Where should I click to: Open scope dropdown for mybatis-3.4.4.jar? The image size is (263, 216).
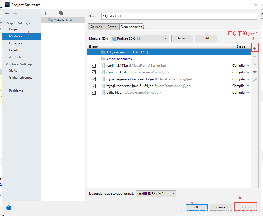point(248,73)
